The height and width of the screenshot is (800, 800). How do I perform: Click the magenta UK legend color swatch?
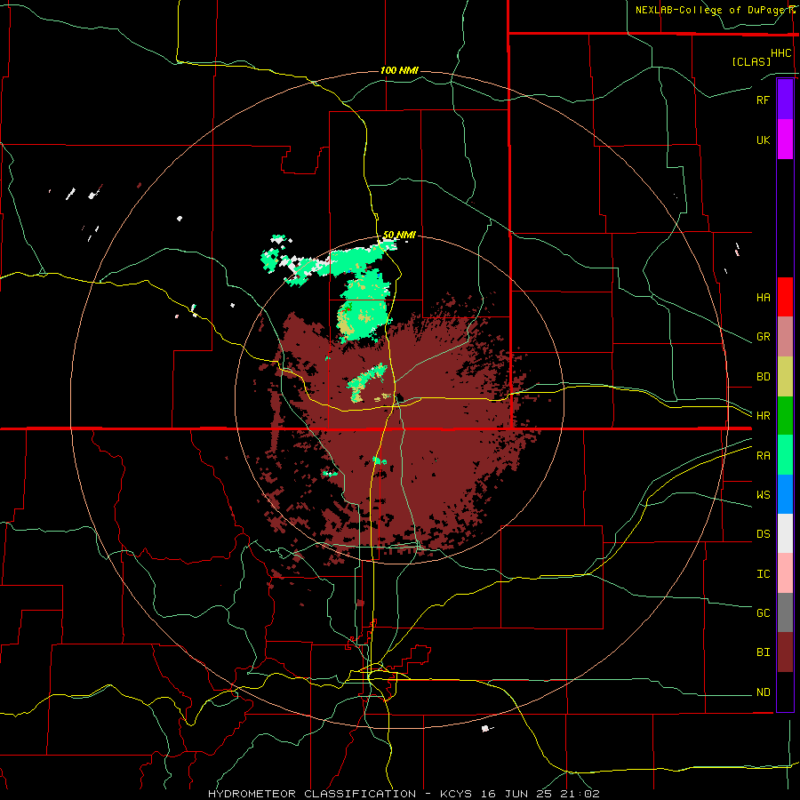785,140
